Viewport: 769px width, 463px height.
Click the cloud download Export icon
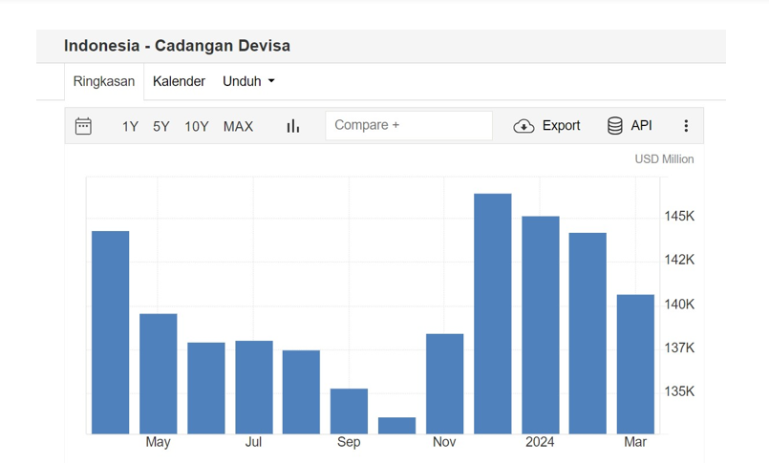click(x=523, y=126)
